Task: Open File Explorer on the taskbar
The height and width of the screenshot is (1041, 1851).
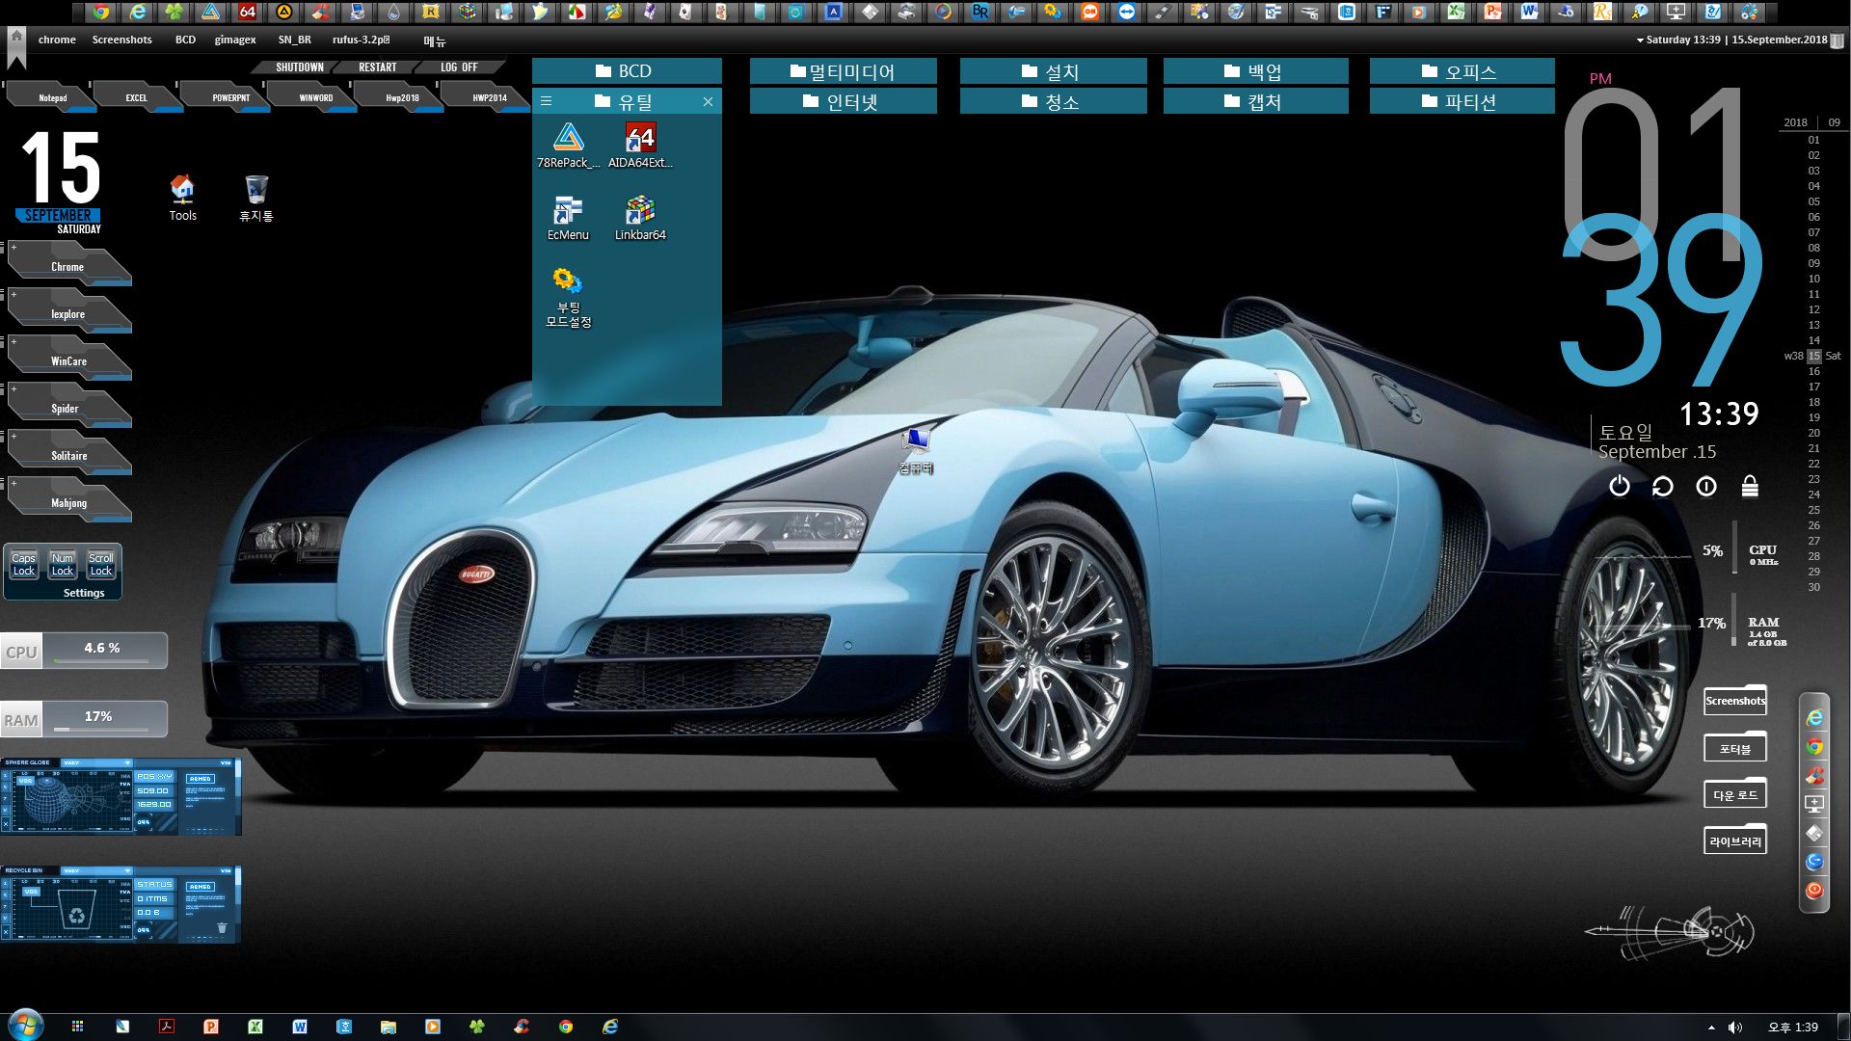Action: click(389, 1027)
